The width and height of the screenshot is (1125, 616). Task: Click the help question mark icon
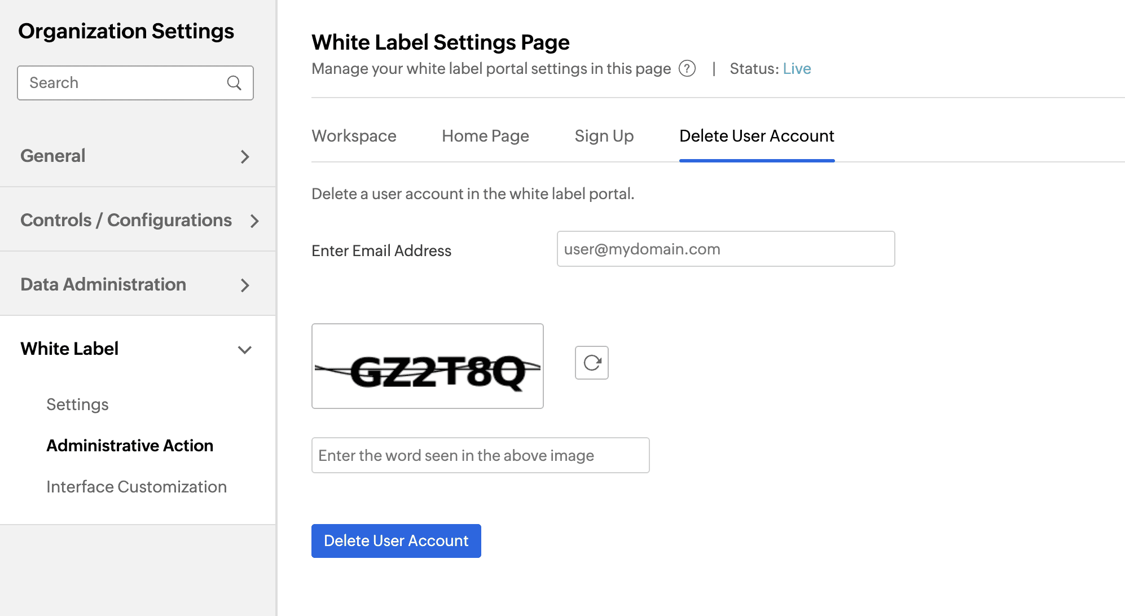pyautogui.click(x=687, y=69)
